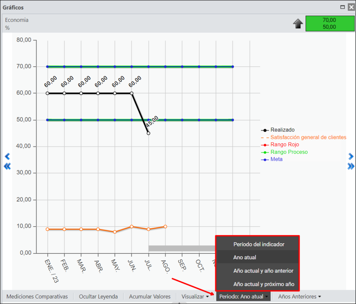The image size is (356, 304).
Task: Click the green 70,00 / 50,00 indicator box
Action: tap(330, 23)
